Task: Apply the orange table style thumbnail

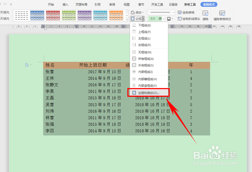Action: 116,16
